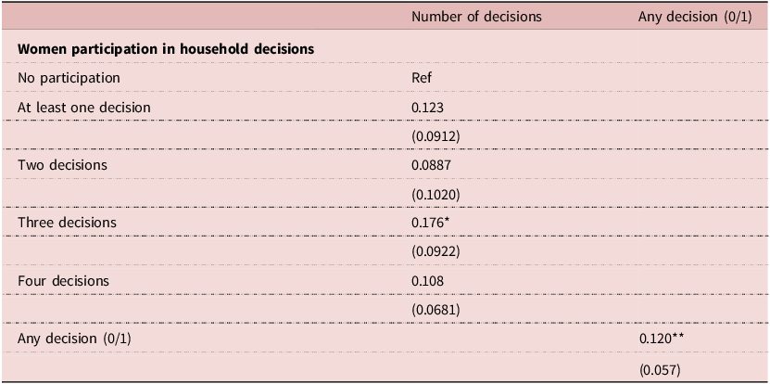Select the double-starred coefficient 0.120**
This screenshot has width=770, height=384.
[661, 339]
